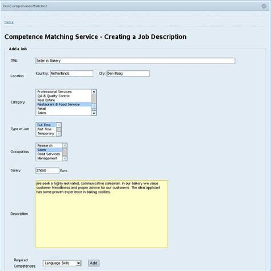
Task: Click Type of Job scroll down arrow
Action: point(59,134)
